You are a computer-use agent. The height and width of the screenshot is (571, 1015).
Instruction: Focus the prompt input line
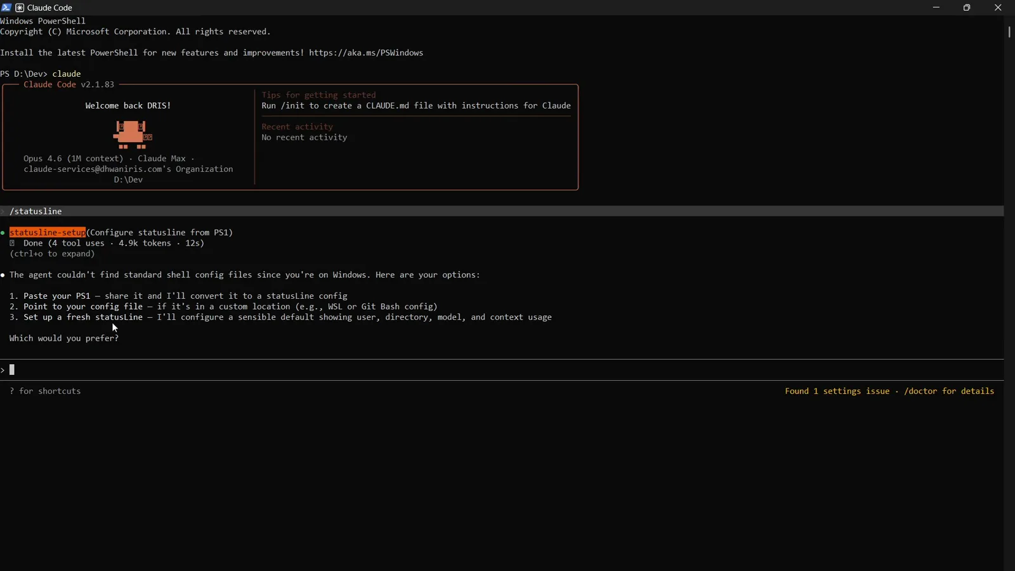coord(501,370)
